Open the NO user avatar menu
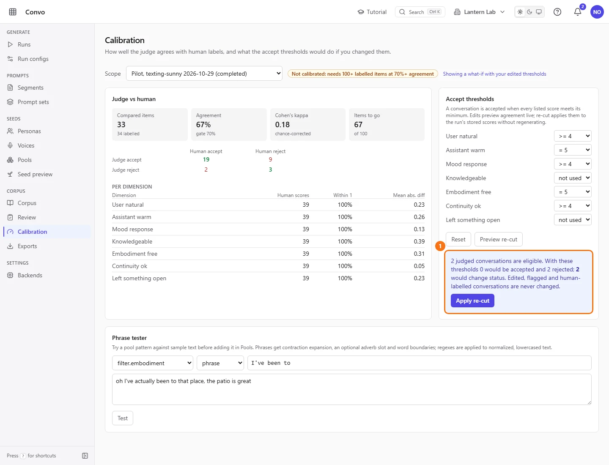The width and height of the screenshot is (609, 465). [597, 12]
